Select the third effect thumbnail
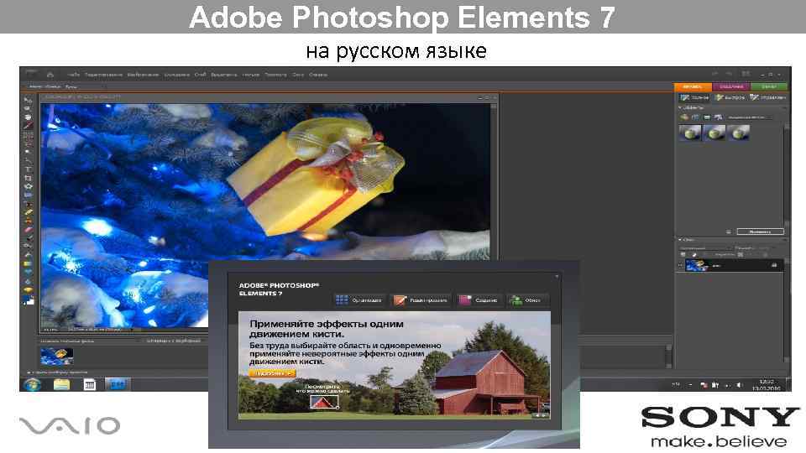The image size is (806, 453). pos(739,133)
